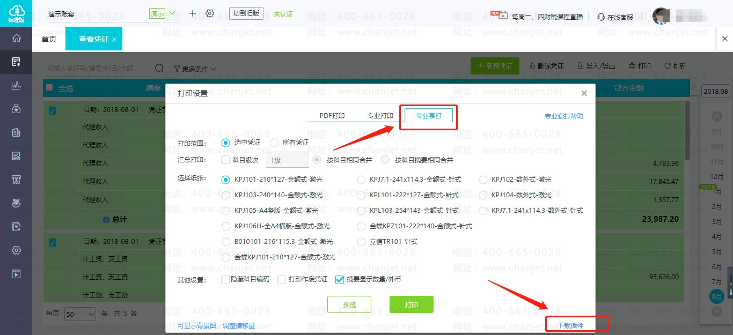Uncheck 摘要显示数量/外币 checkbox

point(339,279)
